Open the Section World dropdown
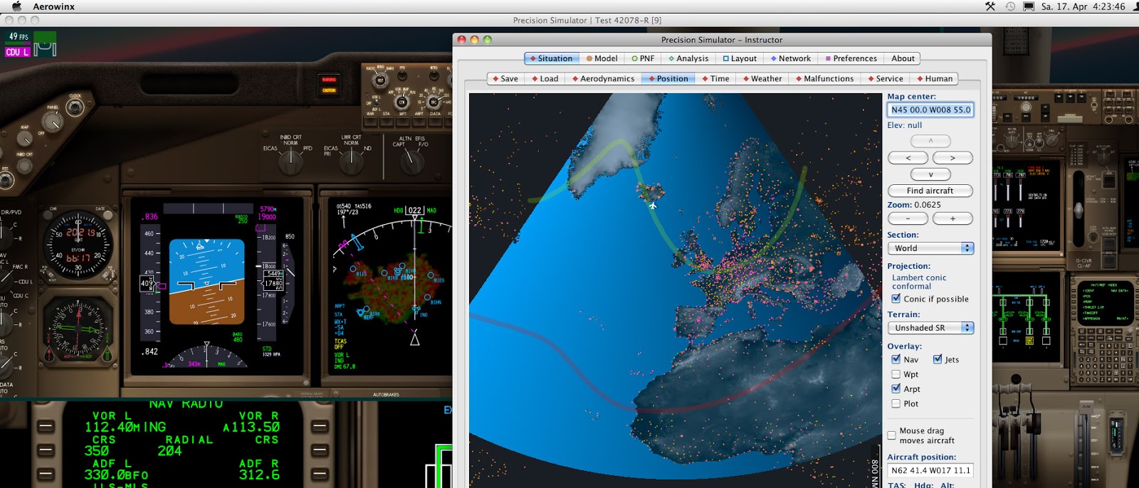 click(930, 248)
